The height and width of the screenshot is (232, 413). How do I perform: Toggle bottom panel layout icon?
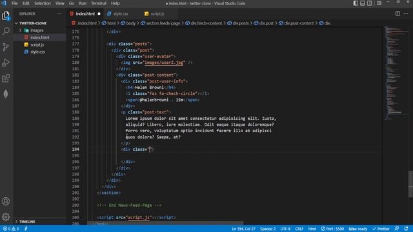pyautogui.click(x=363, y=3)
